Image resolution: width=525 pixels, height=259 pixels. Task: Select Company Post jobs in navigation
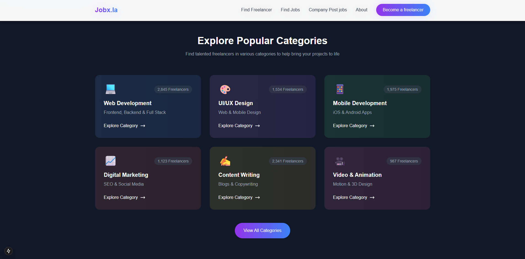[x=328, y=10]
